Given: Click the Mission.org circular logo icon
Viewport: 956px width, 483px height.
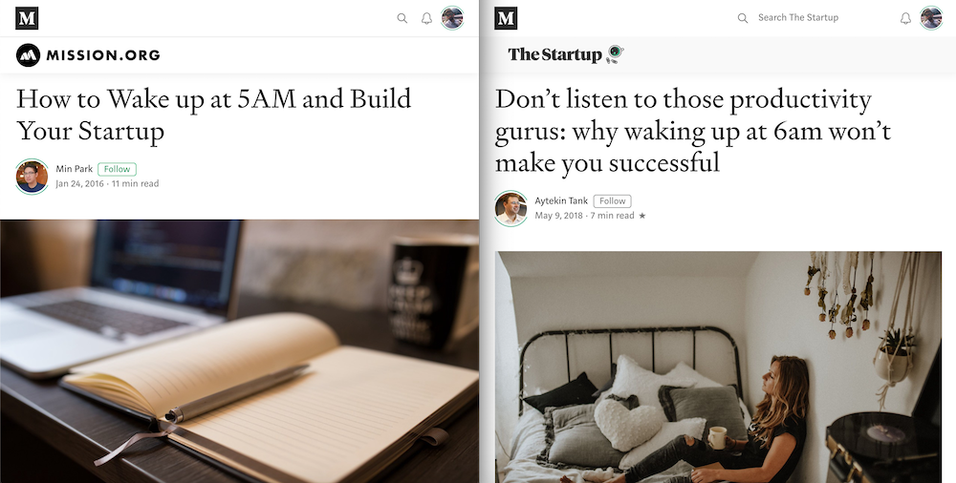Looking at the screenshot, I should pyautogui.click(x=28, y=54).
